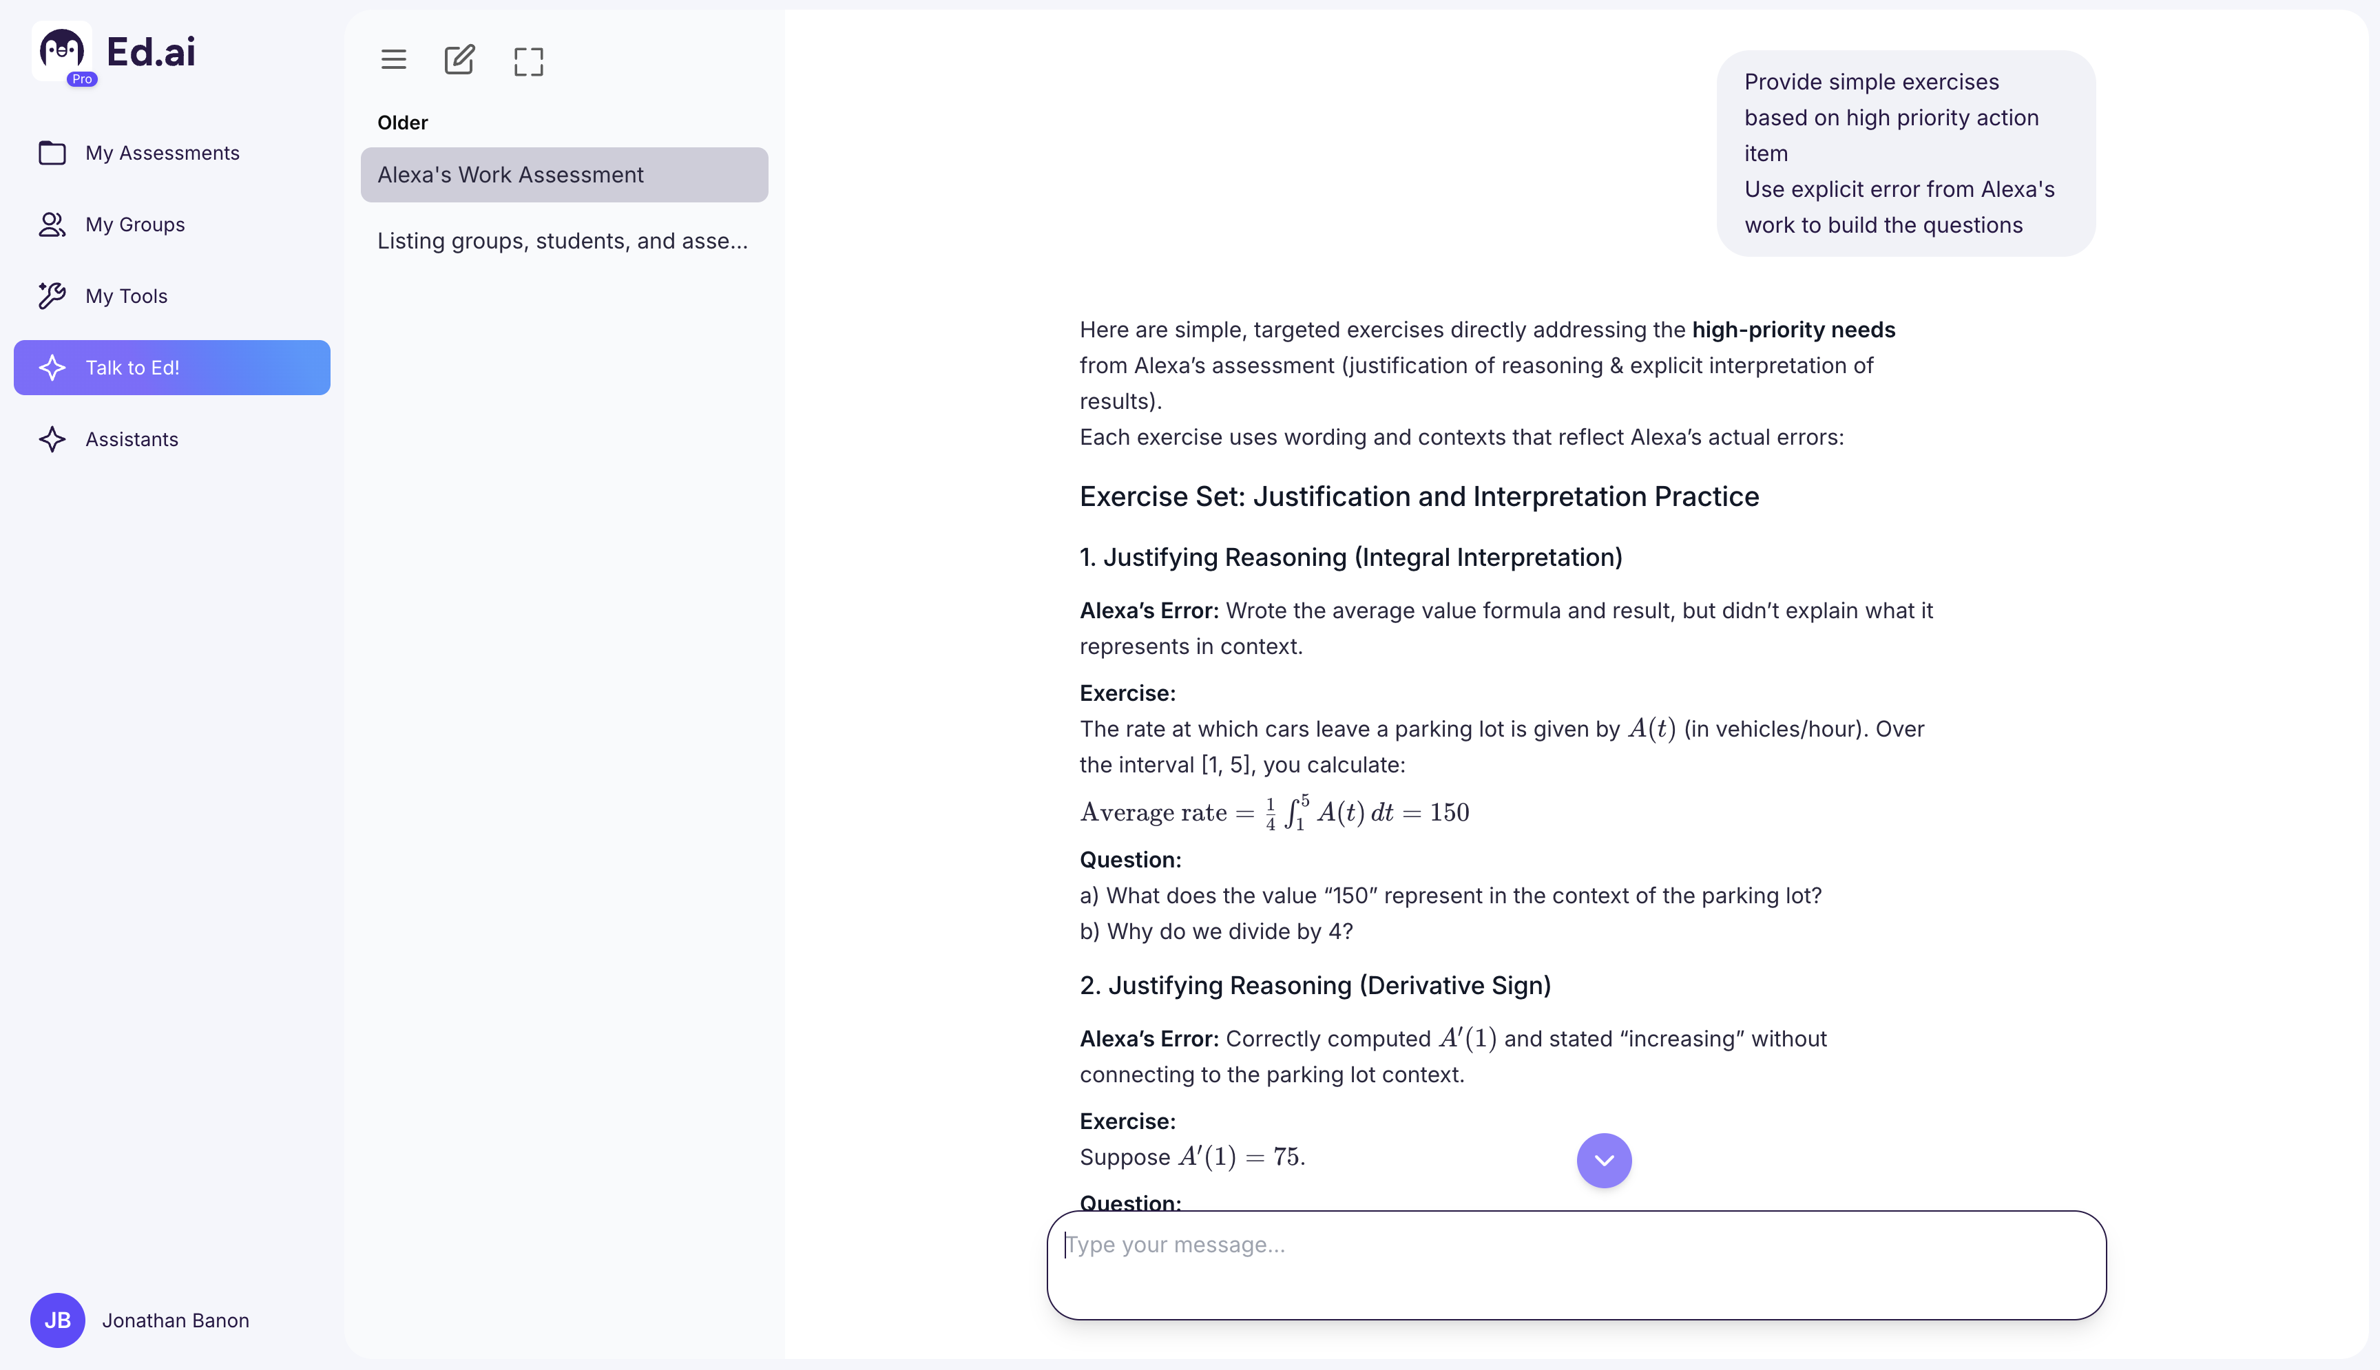Open the Assistants page

coord(132,439)
